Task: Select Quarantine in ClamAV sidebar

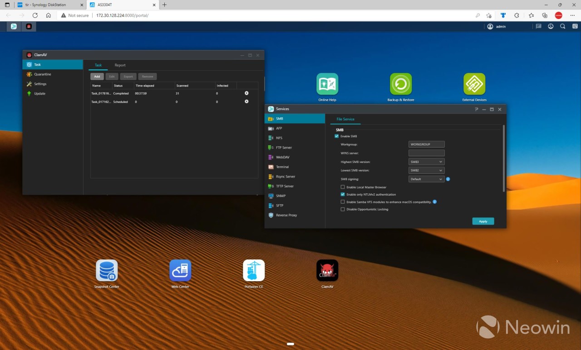Action: coord(53,74)
